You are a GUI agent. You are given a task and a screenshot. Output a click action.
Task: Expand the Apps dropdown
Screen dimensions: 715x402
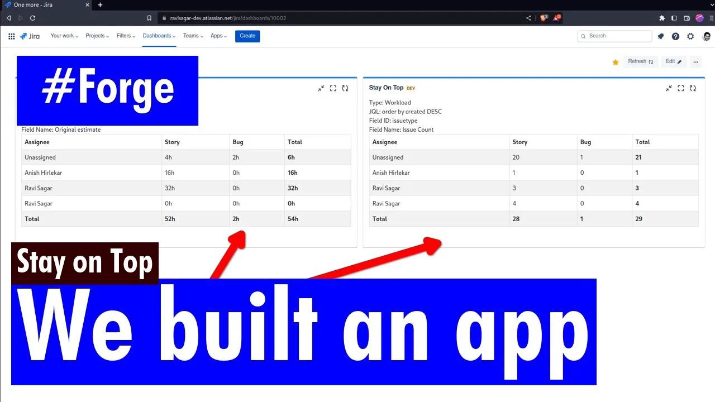[218, 36]
